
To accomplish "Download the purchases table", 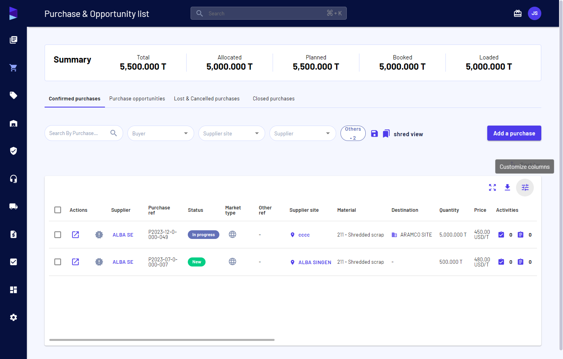I will click(507, 187).
